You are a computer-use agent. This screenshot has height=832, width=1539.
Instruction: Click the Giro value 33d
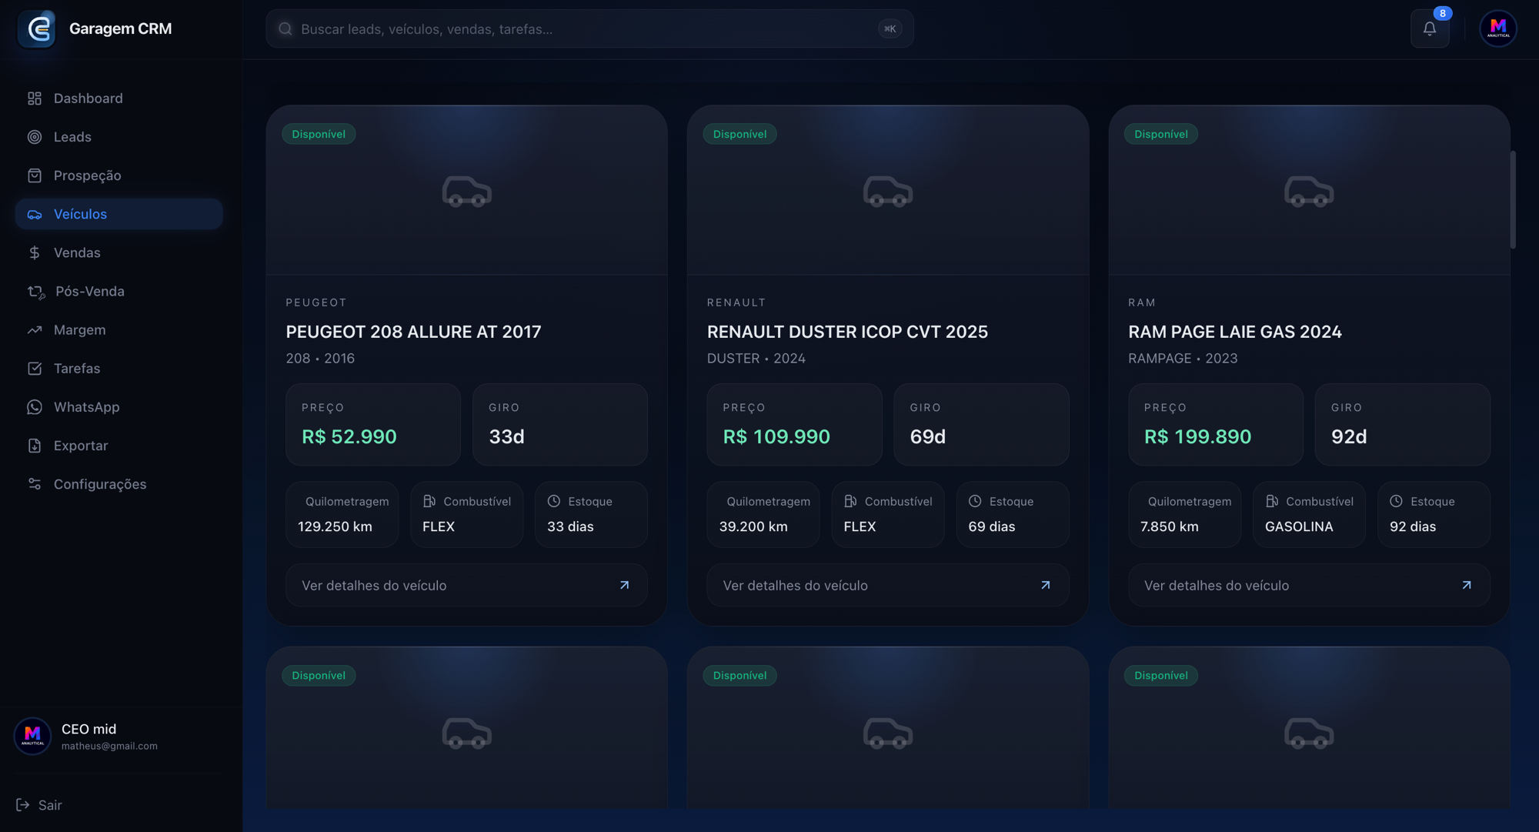click(506, 436)
